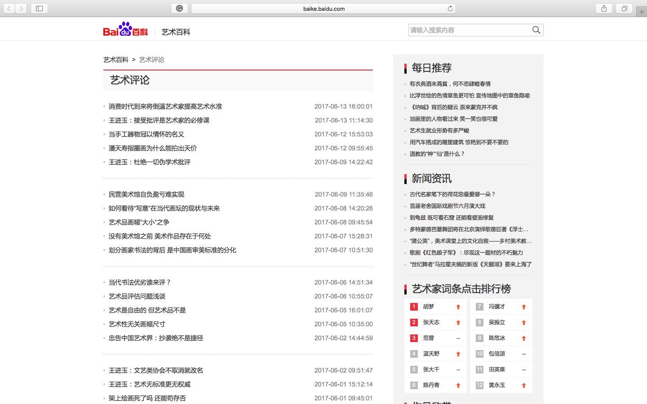Toggle the Safari sidebar button
The height and width of the screenshot is (404, 647).
[x=39, y=9]
